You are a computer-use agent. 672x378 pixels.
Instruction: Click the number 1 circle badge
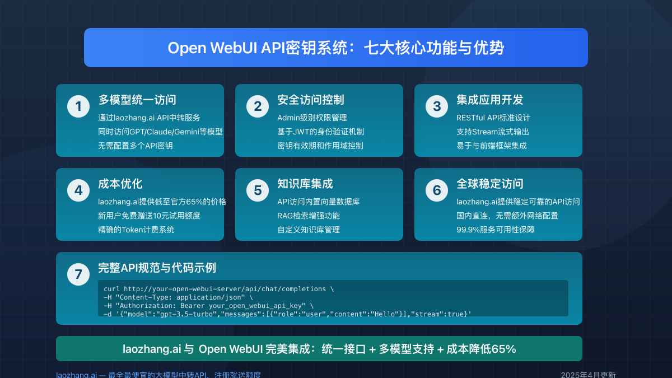[78, 106]
